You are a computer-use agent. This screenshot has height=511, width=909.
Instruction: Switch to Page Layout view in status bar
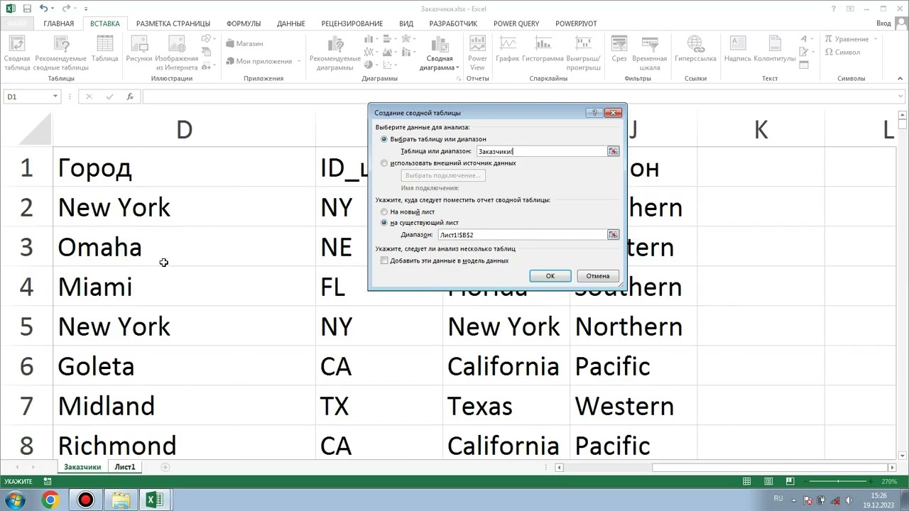768,481
